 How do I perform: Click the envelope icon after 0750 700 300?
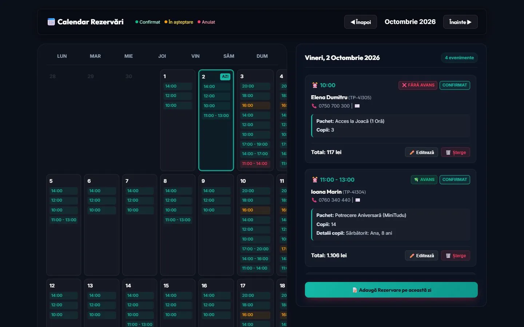click(x=357, y=106)
